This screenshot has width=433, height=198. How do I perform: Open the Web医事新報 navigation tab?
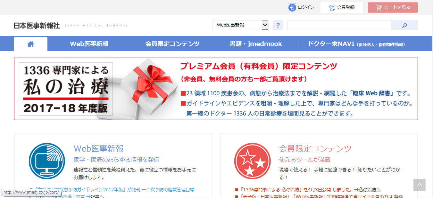[x=89, y=44]
